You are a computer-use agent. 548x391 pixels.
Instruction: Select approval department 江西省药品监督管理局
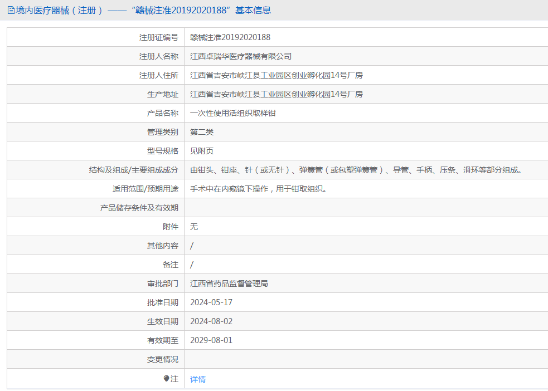(x=229, y=284)
